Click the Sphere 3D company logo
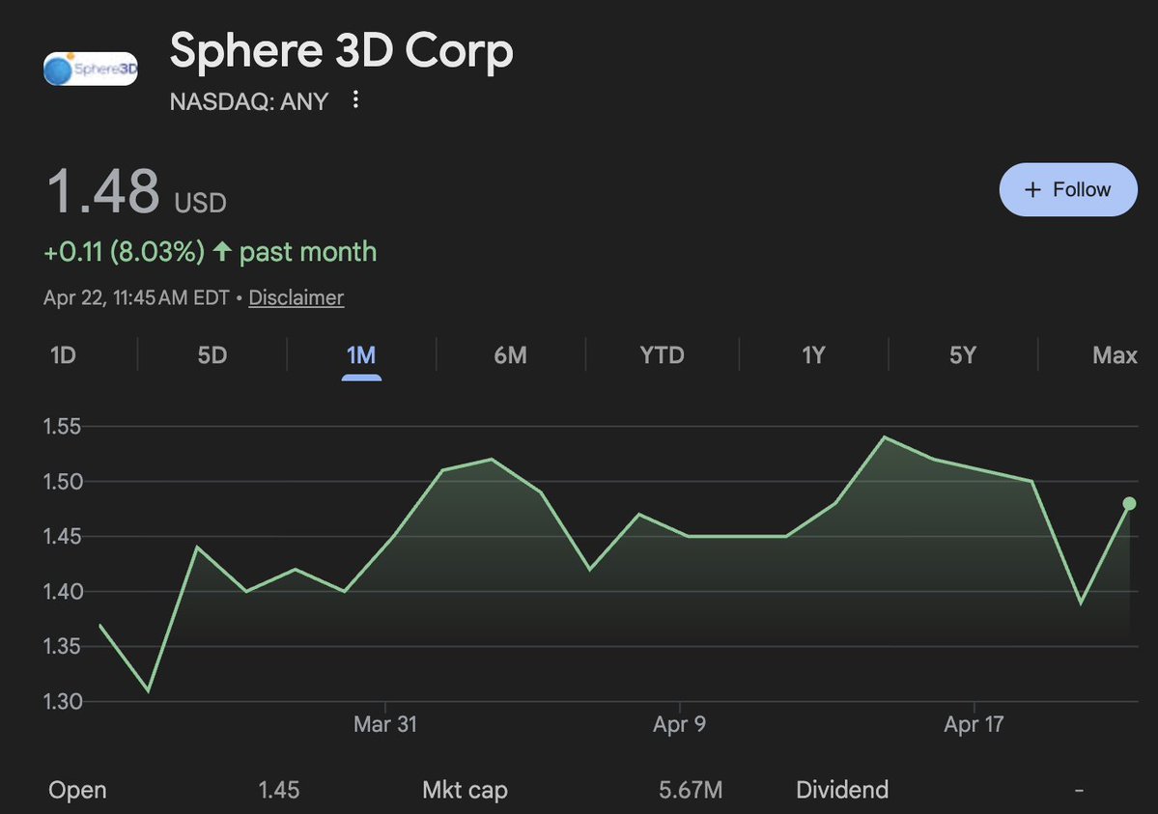The image size is (1158, 814). pyautogui.click(x=91, y=69)
